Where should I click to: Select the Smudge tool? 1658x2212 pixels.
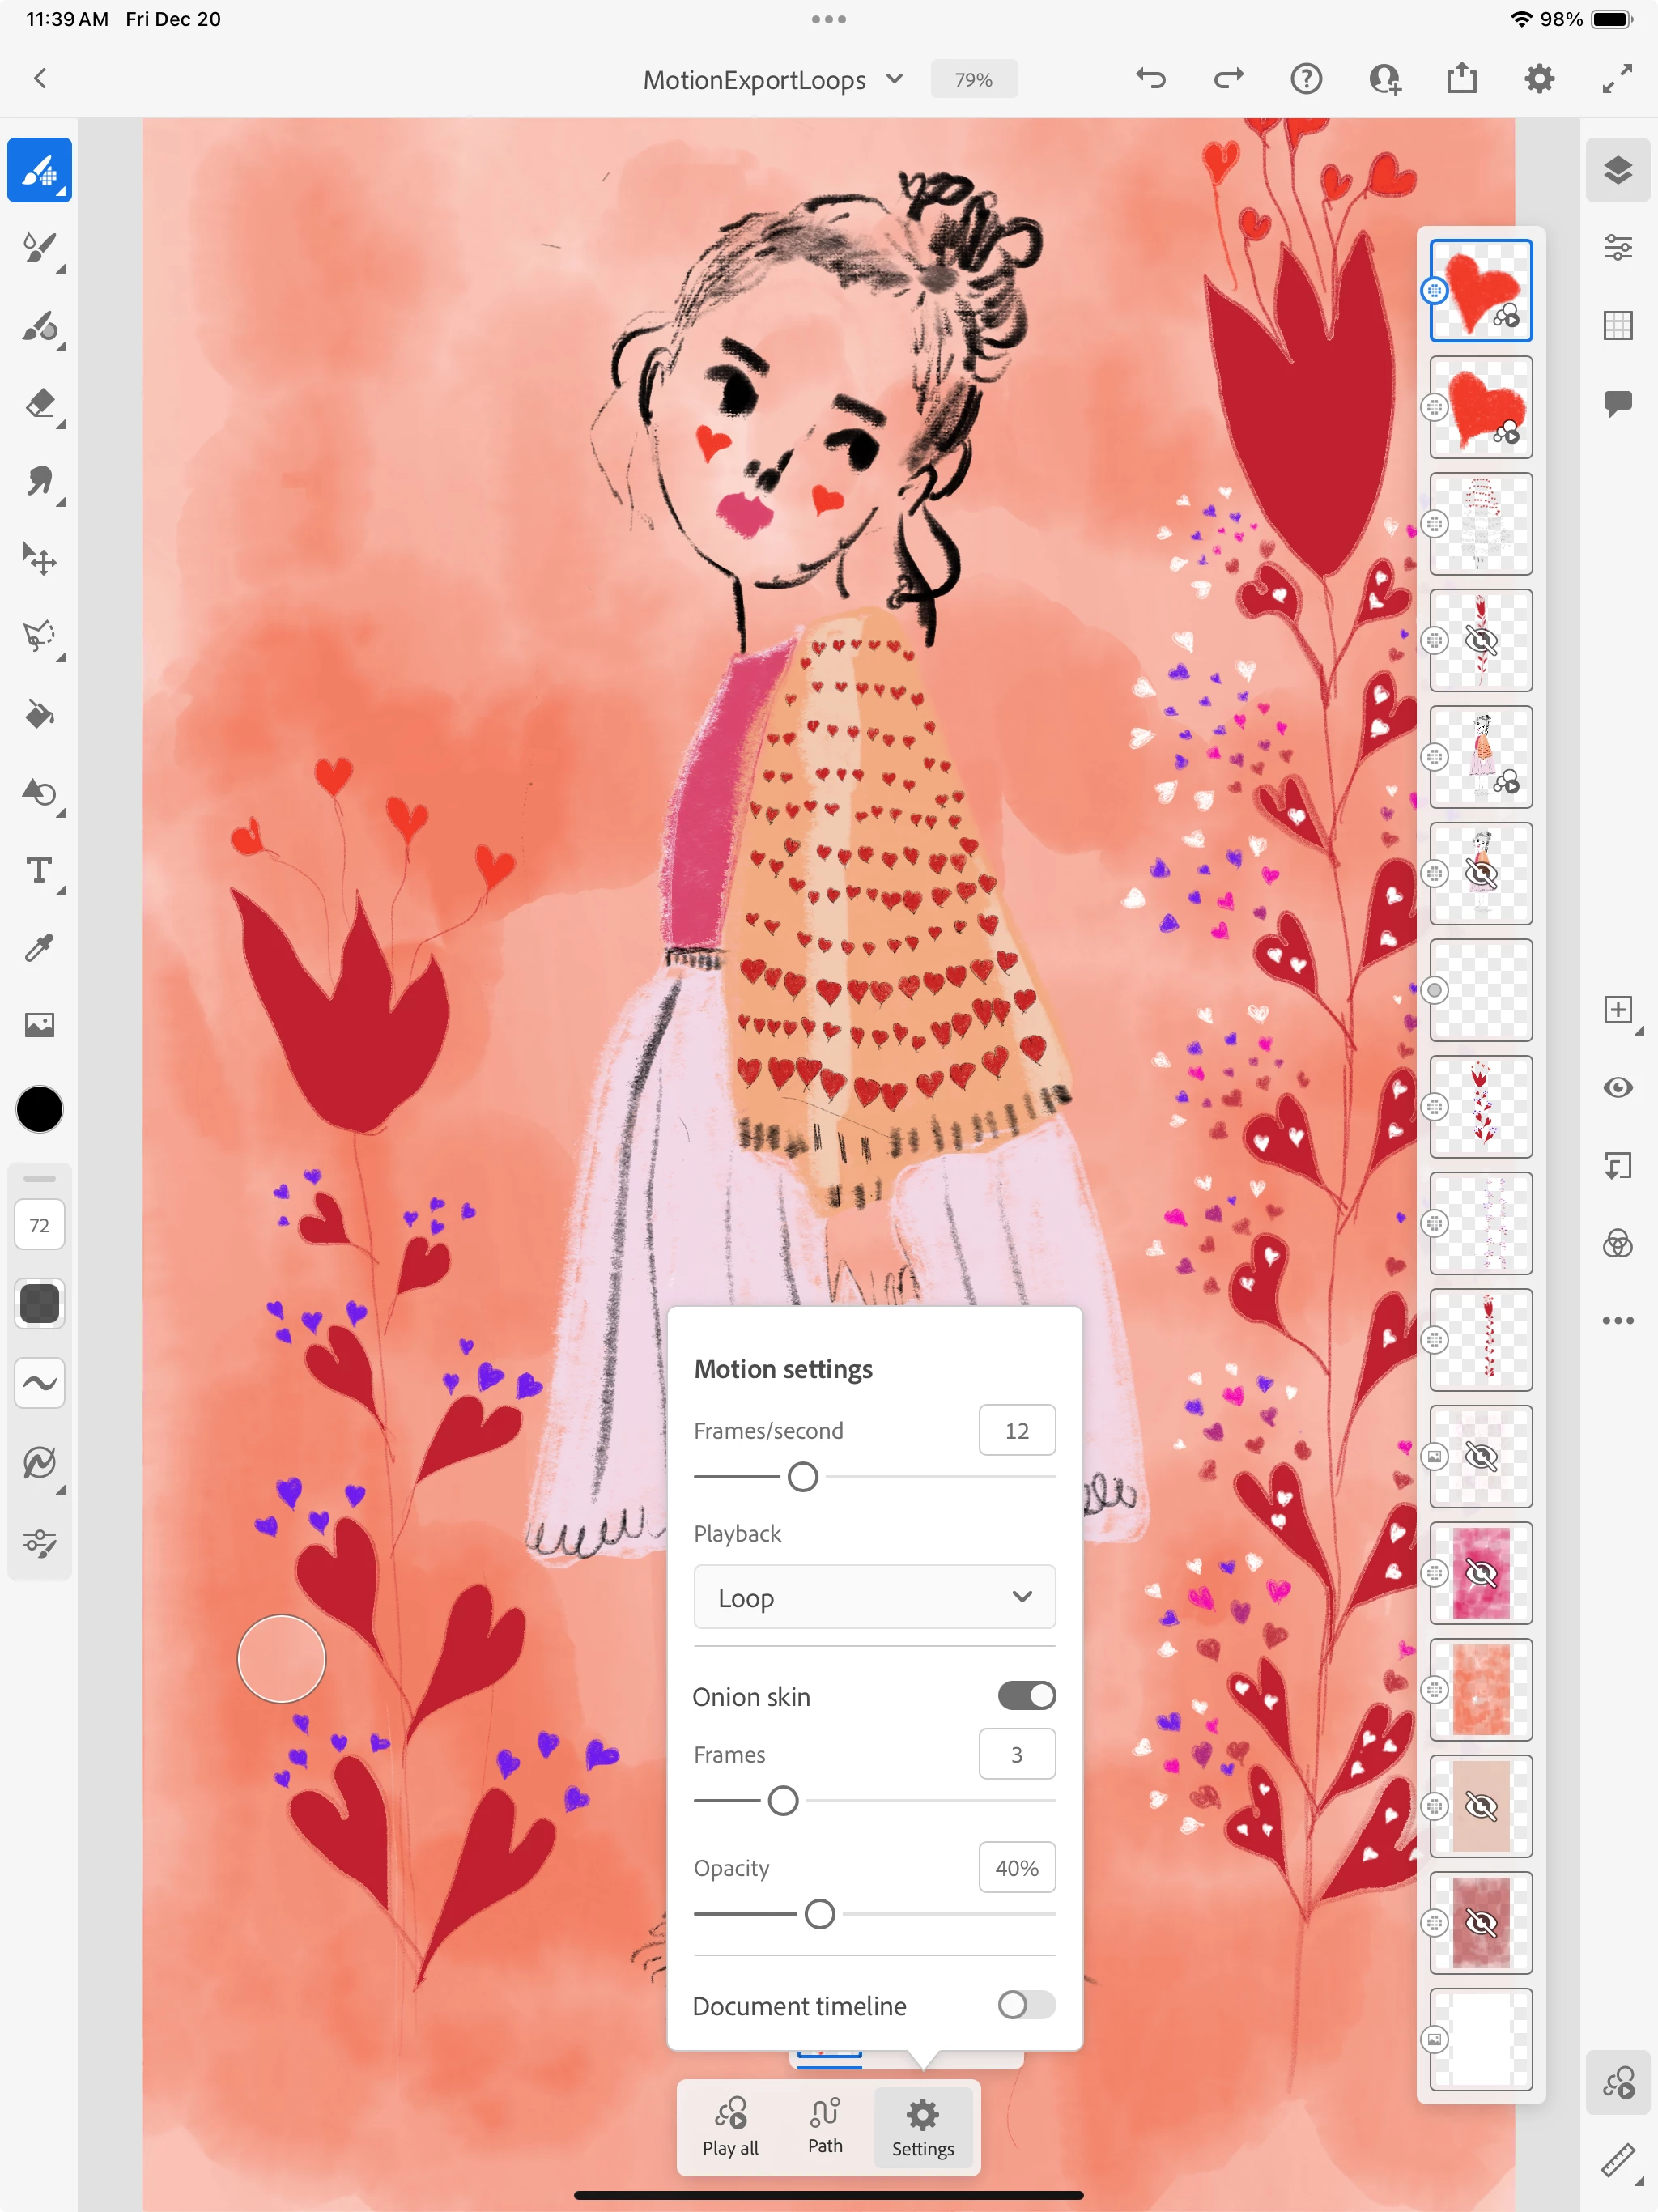click(x=40, y=482)
